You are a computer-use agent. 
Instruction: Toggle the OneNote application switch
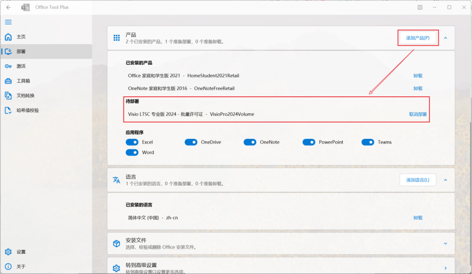pos(250,142)
